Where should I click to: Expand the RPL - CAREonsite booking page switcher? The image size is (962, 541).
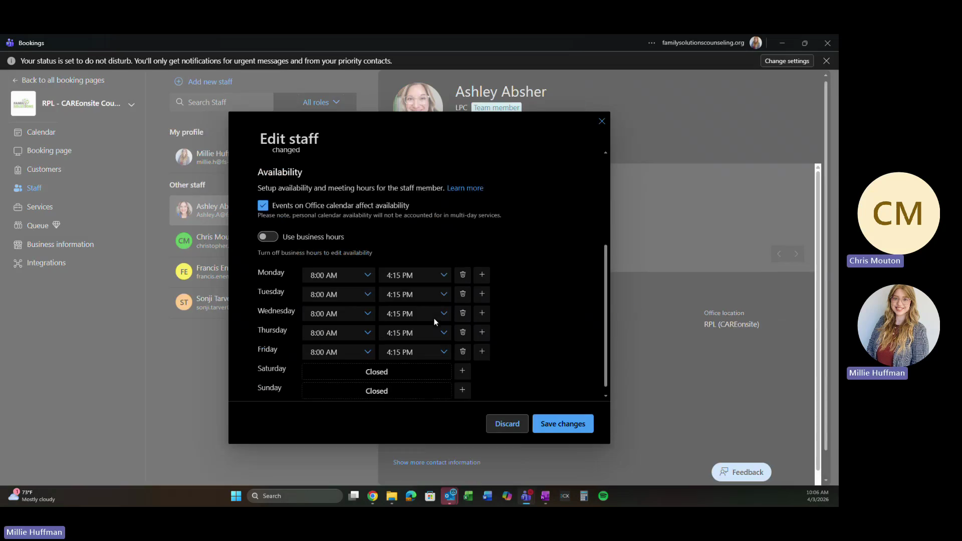(x=131, y=104)
